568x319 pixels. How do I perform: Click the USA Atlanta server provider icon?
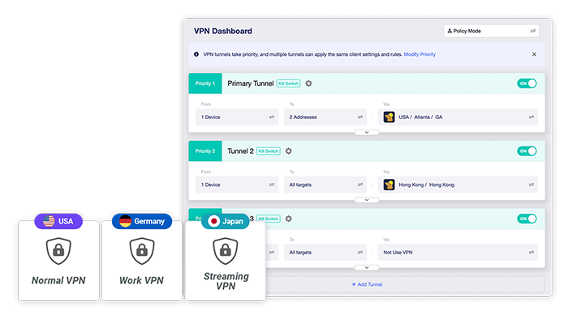(x=389, y=117)
